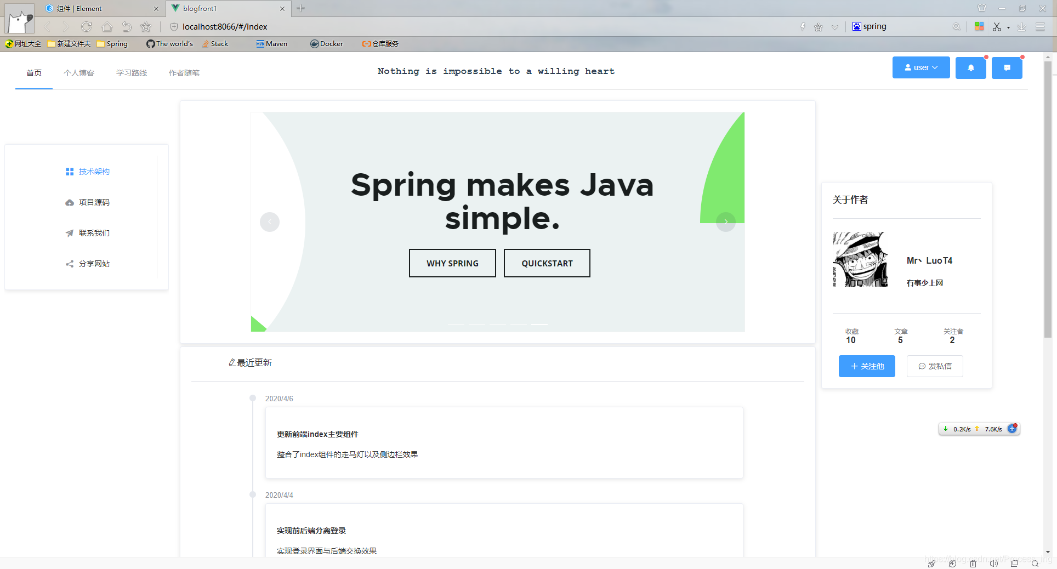This screenshot has width=1057, height=569.
Task: Click the status bar rocket accelerator icon
Action: click(931, 564)
